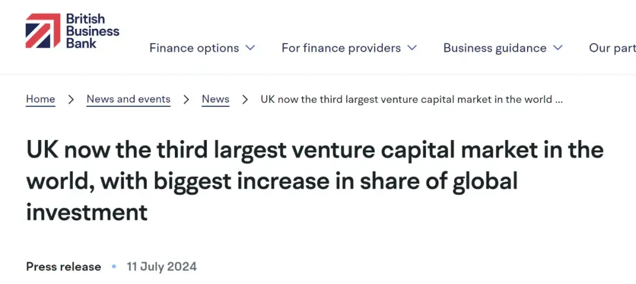636x284 pixels.
Task: Click the breadcrumb arrow after News and events
Action: click(186, 99)
